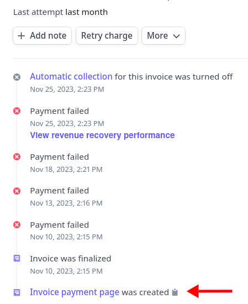Click red failed icon for Nov 25 payment

pyautogui.click(x=17, y=111)
